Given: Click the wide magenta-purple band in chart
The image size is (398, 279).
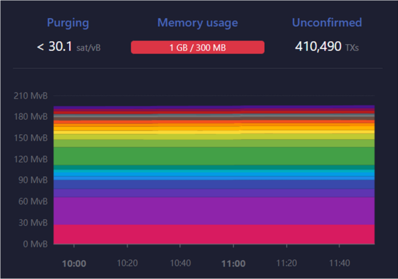Looking at the screenshot, I should click(x=214, y=211).
